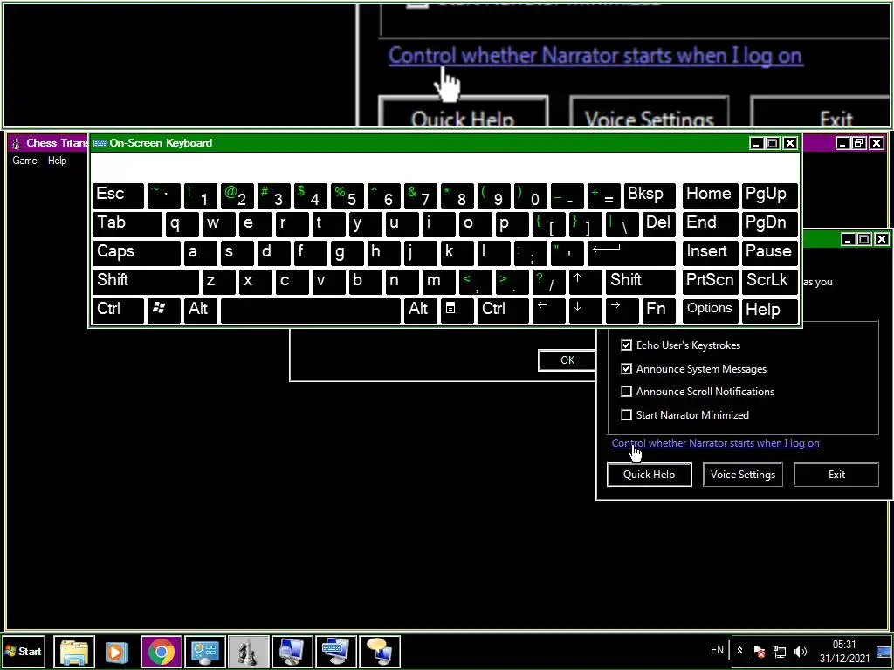The image size is (894, 670).
Task: Toggle the left Shift key
Action: click(146, 282)
